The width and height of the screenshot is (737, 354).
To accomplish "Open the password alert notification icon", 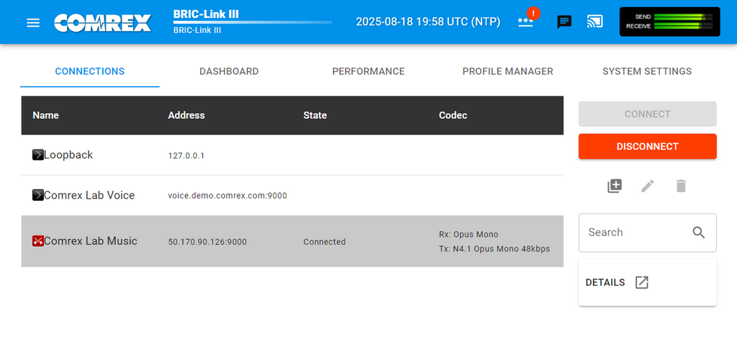I will coord(526,21).
